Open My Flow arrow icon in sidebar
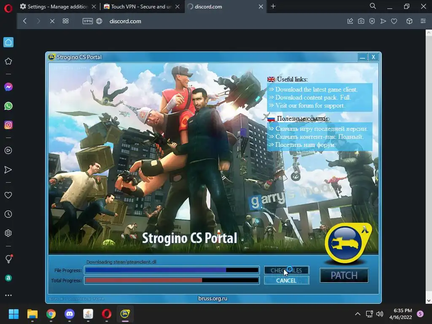 tap(8, 170)
